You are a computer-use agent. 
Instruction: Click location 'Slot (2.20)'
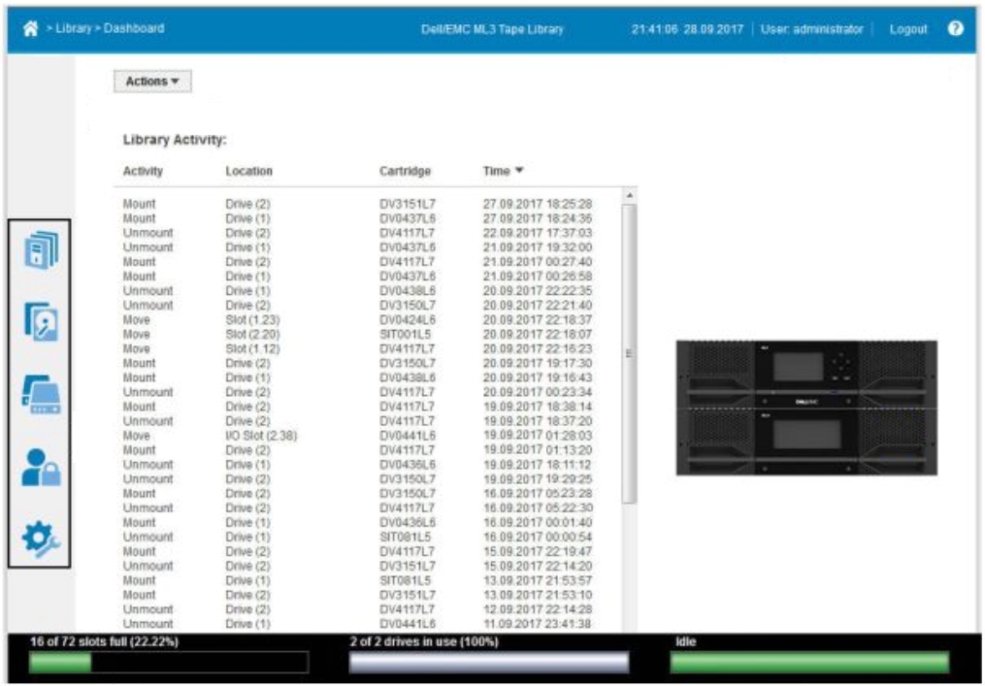[252, 334]
